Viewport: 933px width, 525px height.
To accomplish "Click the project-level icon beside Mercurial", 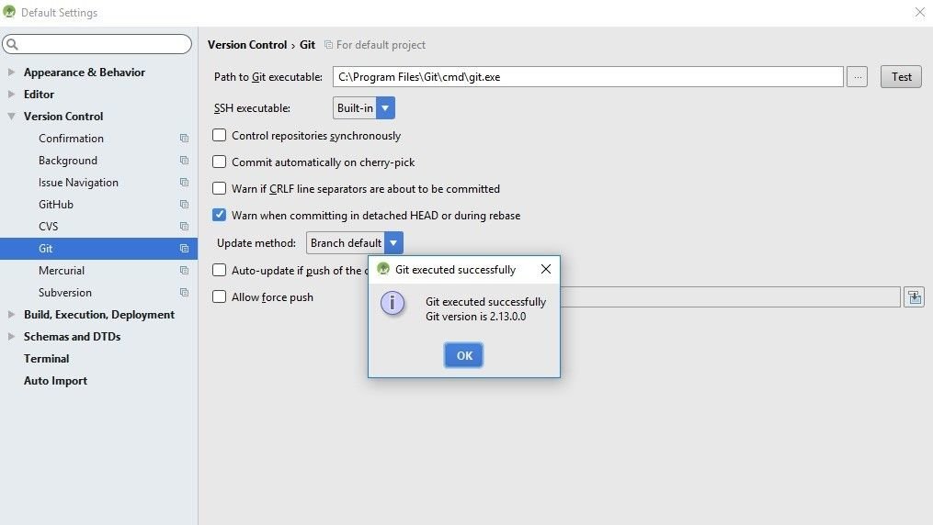I will [x=185, y=270].
